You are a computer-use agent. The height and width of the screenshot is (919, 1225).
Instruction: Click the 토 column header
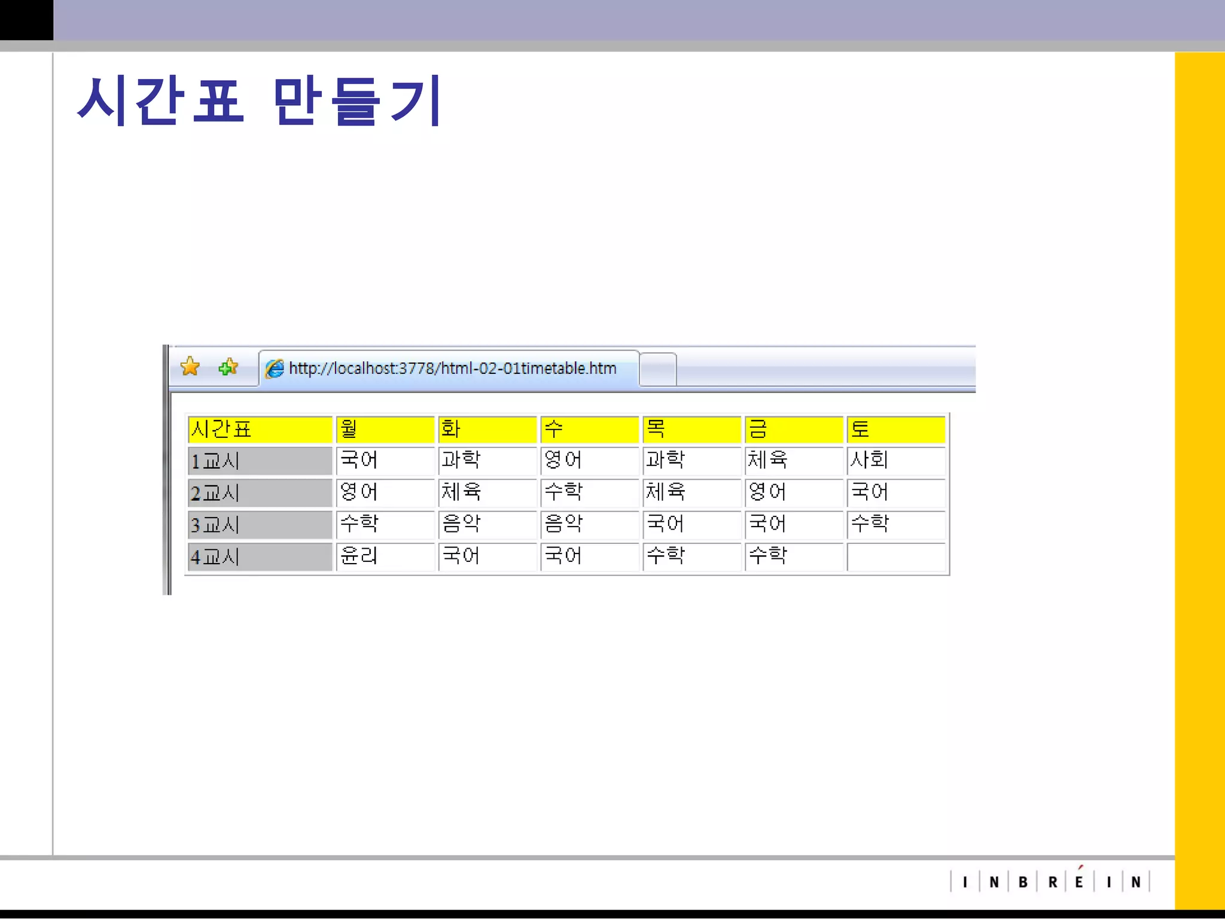[x=896, y=429]
